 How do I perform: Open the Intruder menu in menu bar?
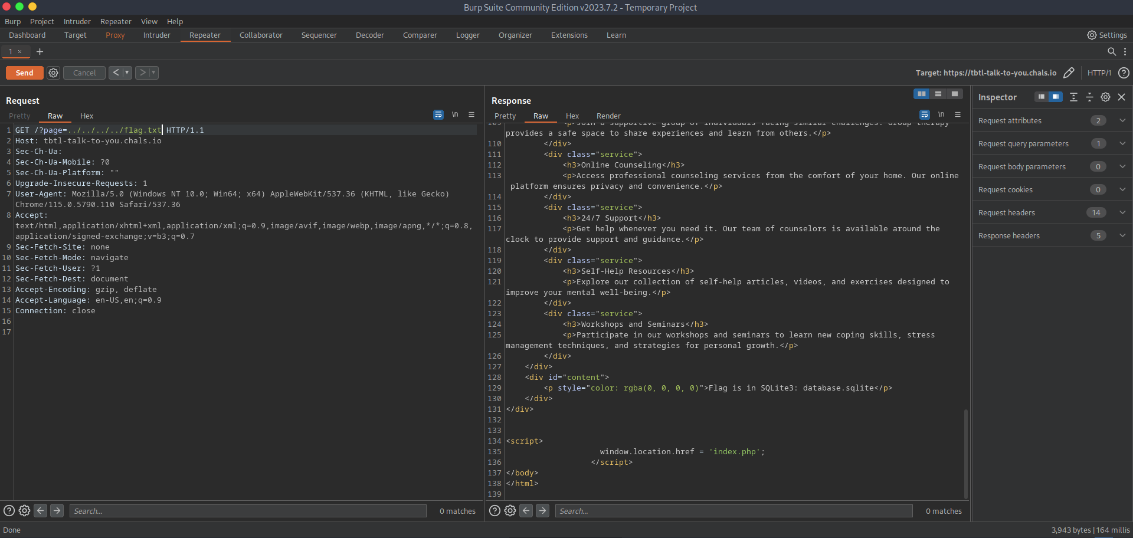click(x=77, y=21)
